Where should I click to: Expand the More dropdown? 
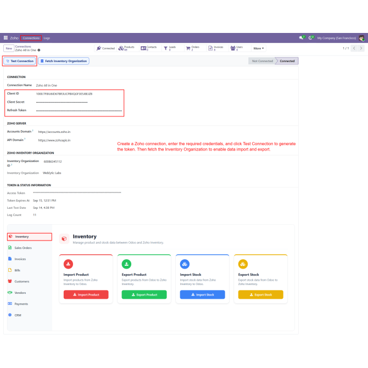(259, 48)
